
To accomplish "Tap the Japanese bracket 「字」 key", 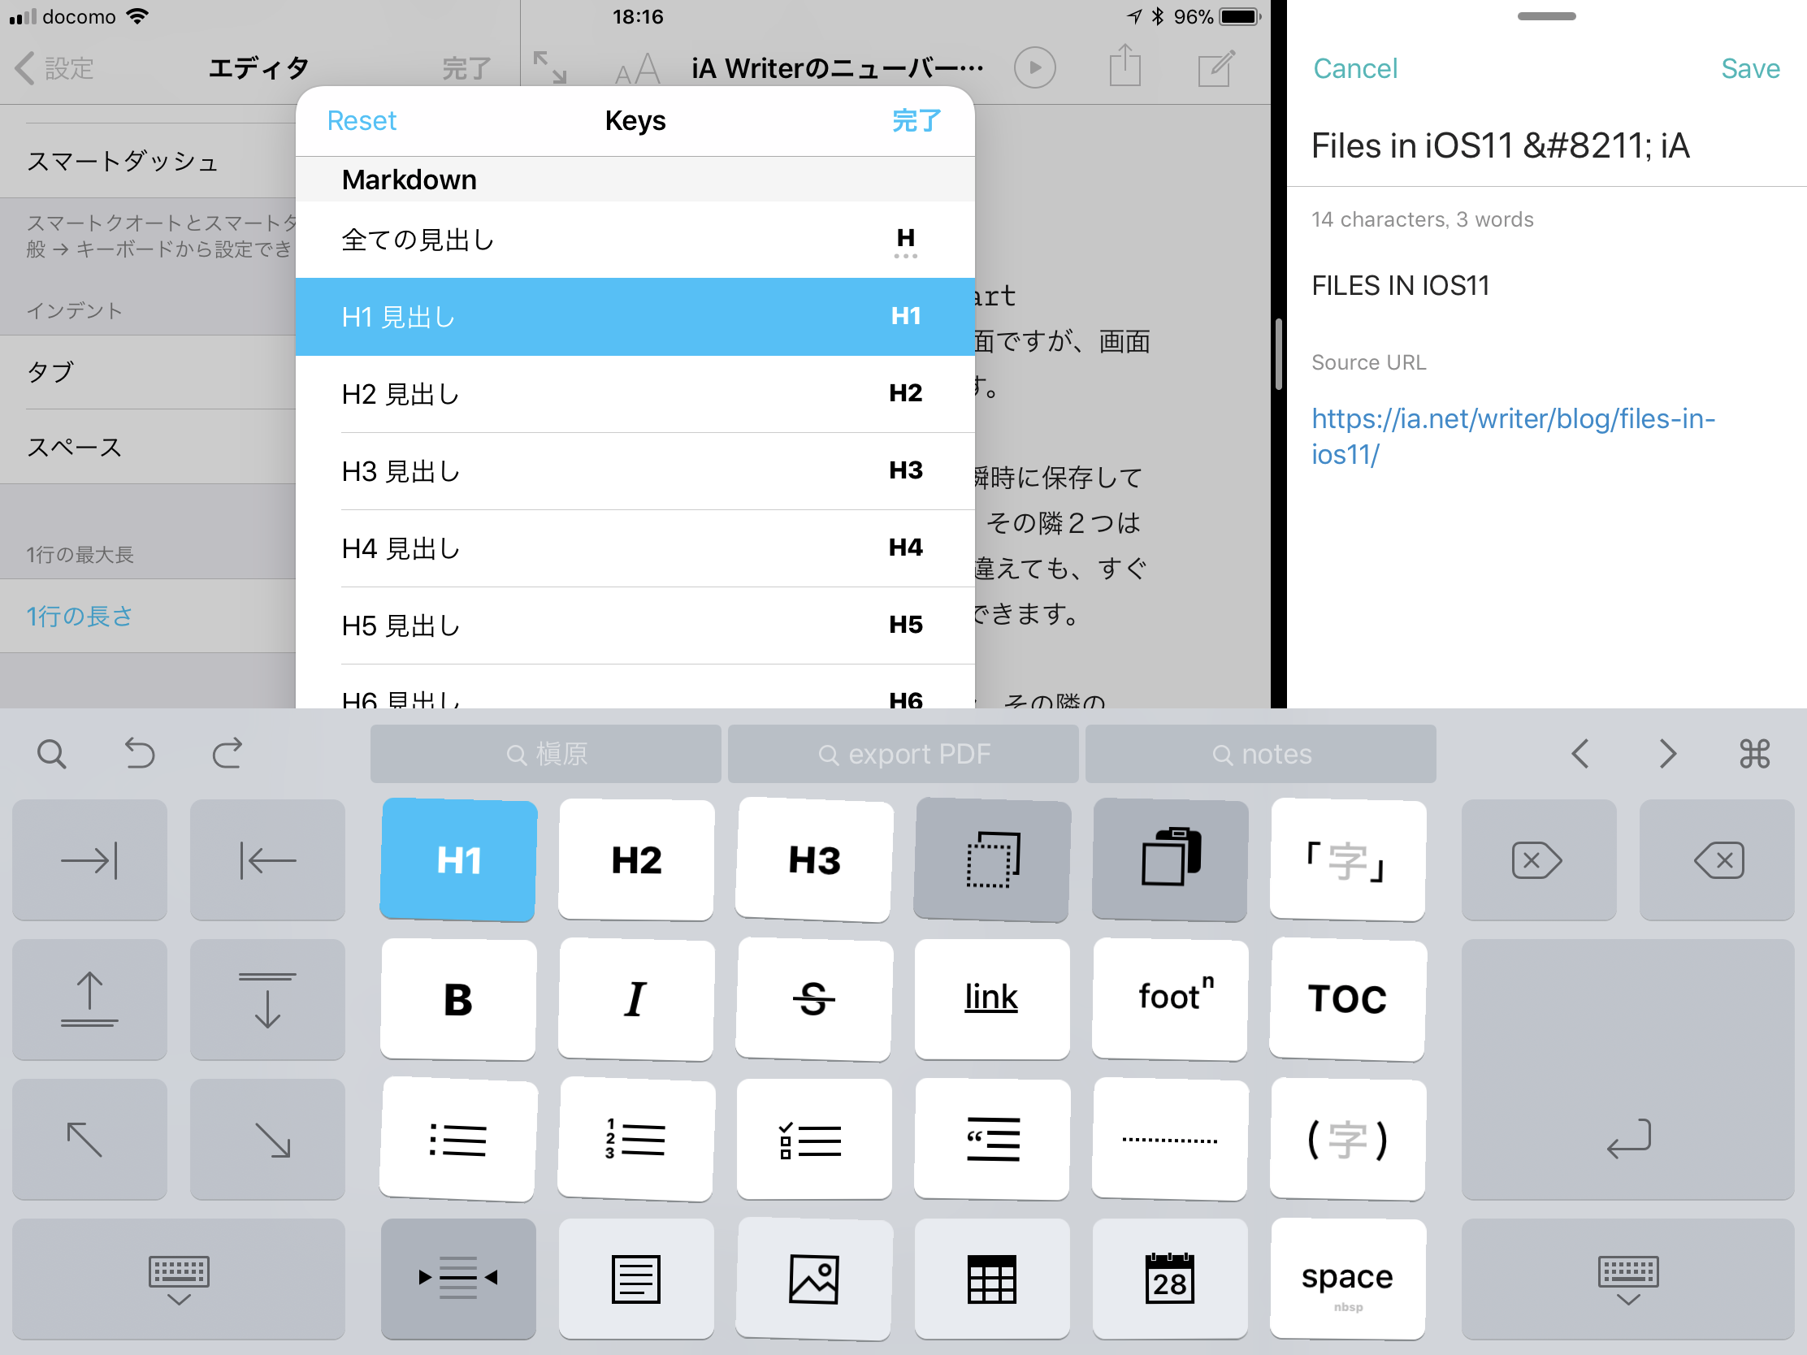I will [x=1348, y=860].
